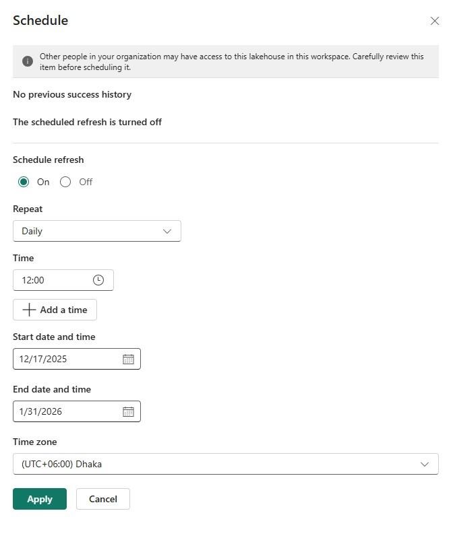Click the organization access warning banner text
This screenshot has height=544, width=453.
231,62
